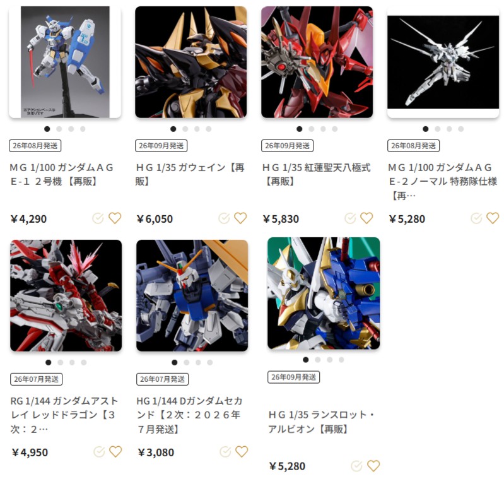The height and width of the screenshot is (479, 504).
Task: Click 26年07月発送 tag on レッドドラゴン item
Action: 37,379
